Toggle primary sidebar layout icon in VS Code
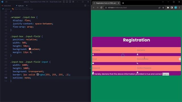 pyautogui.click(x=64, y=2)
